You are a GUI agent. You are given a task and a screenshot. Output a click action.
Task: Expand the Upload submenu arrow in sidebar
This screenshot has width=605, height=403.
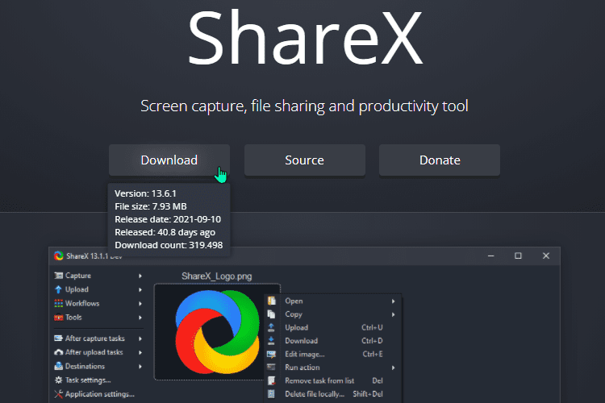point(140,289)
